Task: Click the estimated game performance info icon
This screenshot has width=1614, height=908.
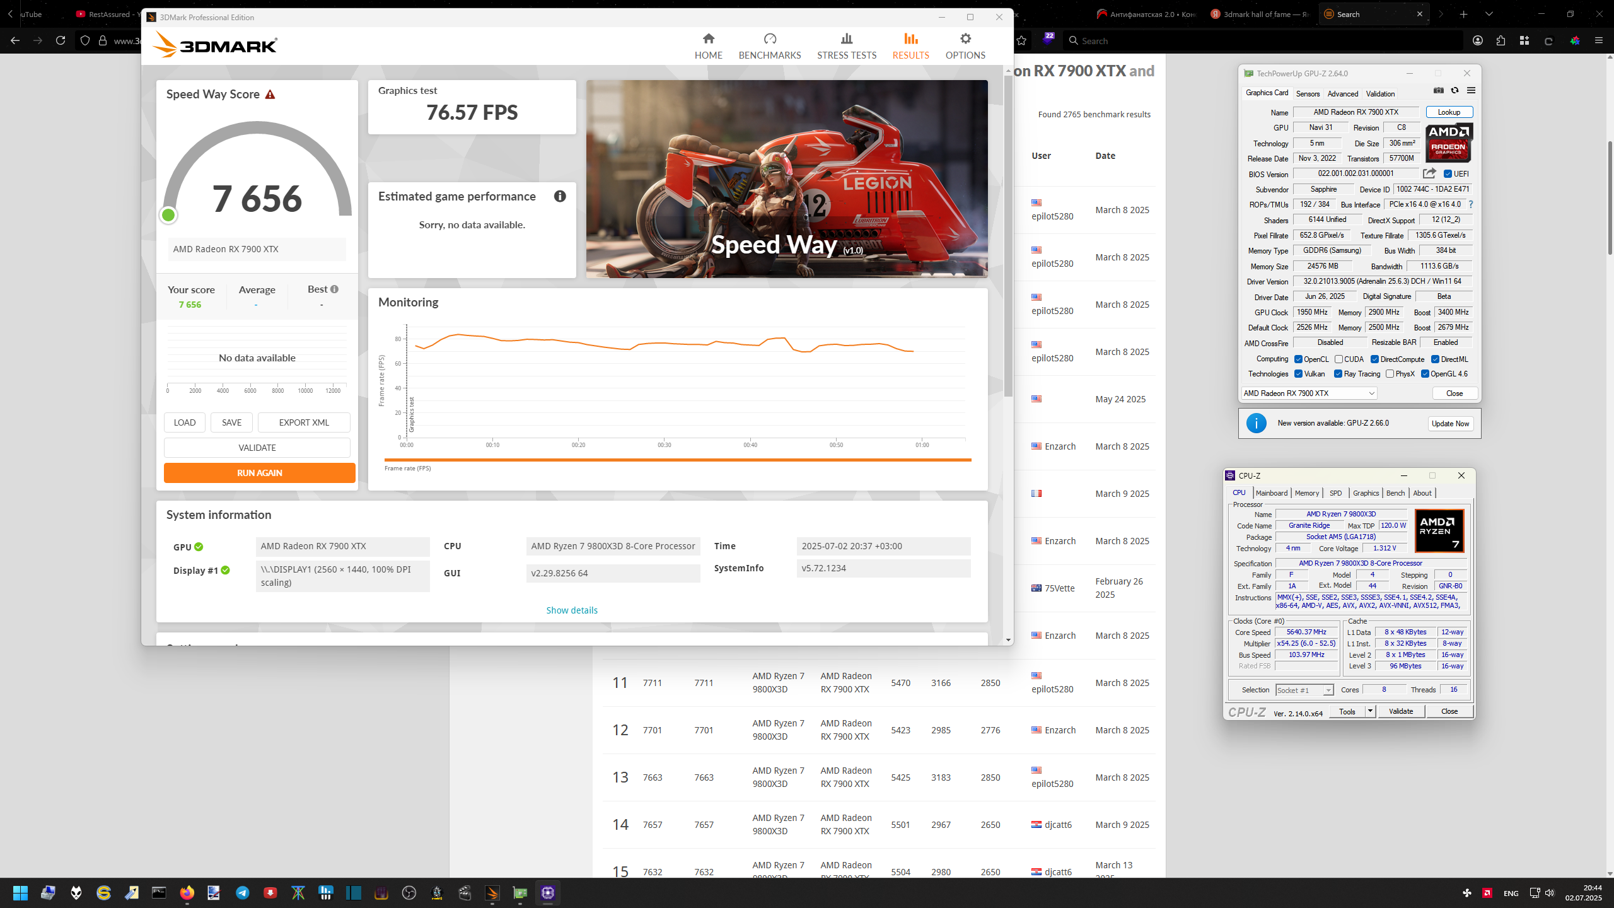Action: tap(560, 196)
